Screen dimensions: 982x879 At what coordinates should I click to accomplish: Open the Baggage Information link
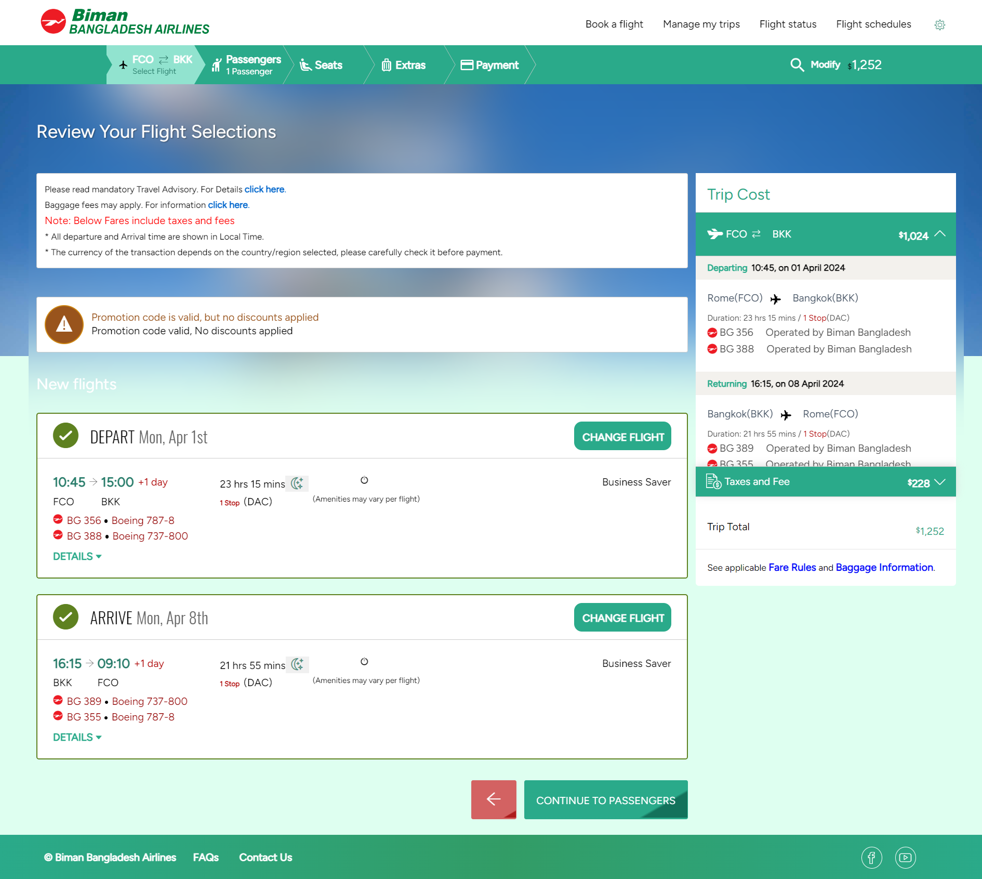point(883,568)
